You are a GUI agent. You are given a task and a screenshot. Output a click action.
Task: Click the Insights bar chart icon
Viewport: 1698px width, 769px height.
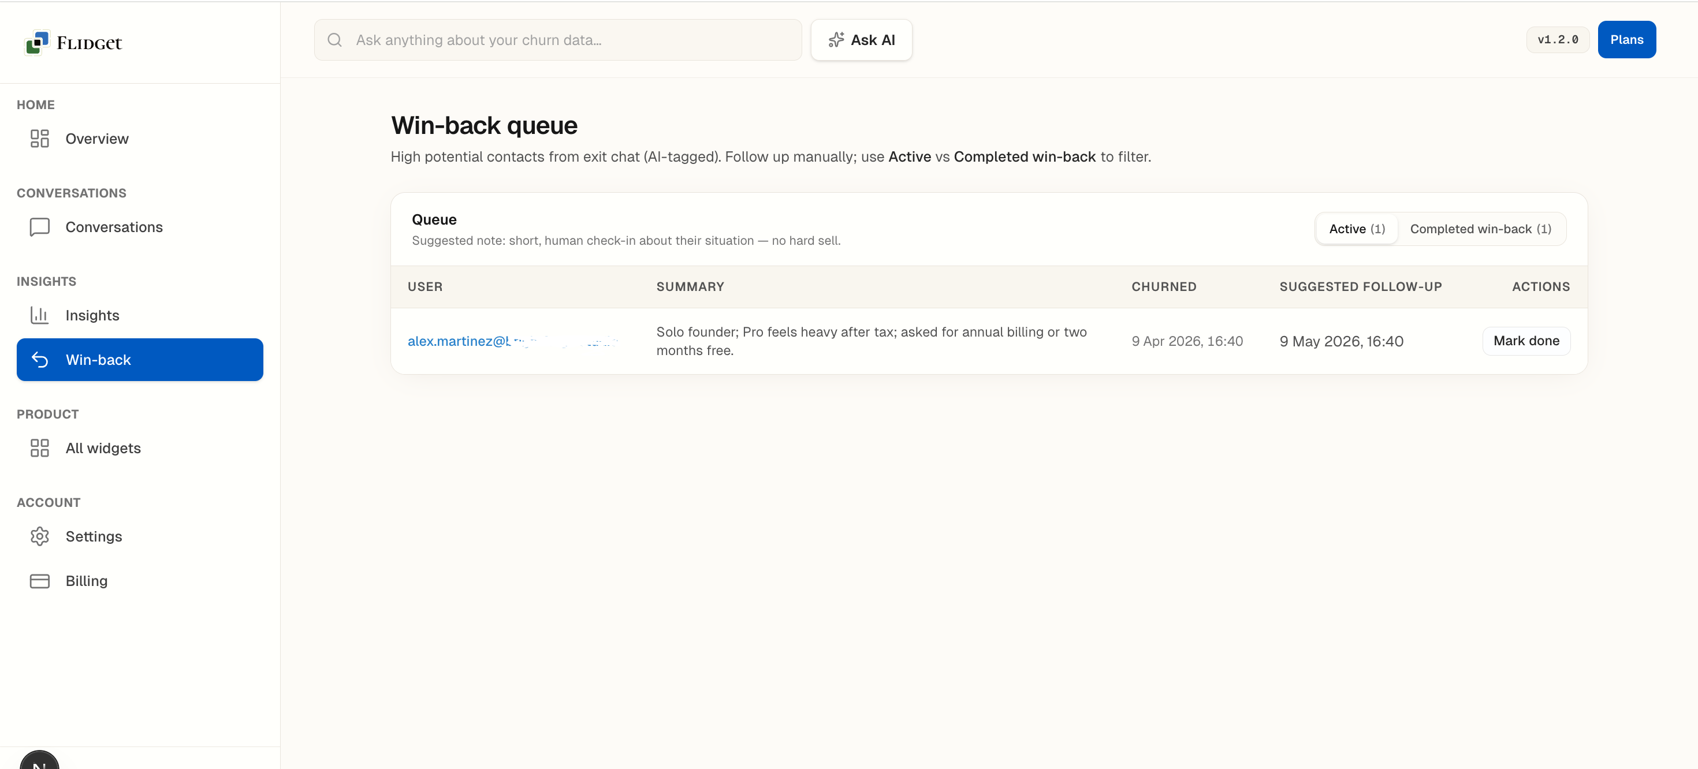tap(39, 315)
